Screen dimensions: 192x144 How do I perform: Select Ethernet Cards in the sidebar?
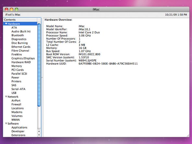click(21, 47)
